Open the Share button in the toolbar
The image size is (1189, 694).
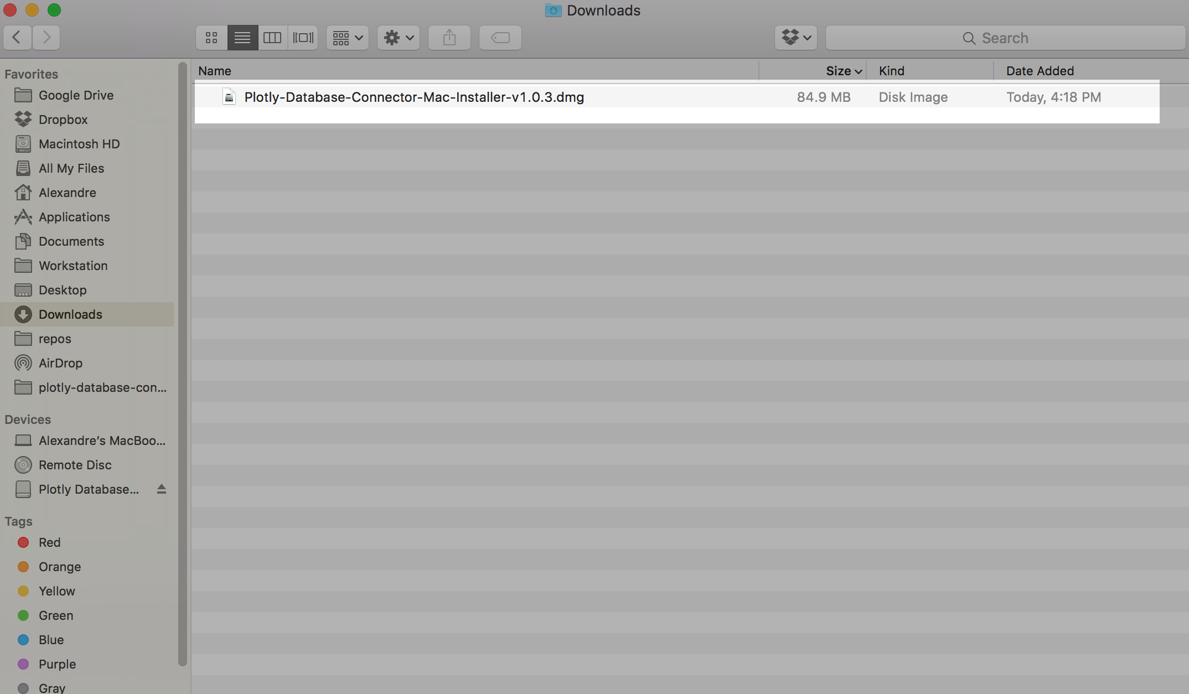tap(449, 37)
